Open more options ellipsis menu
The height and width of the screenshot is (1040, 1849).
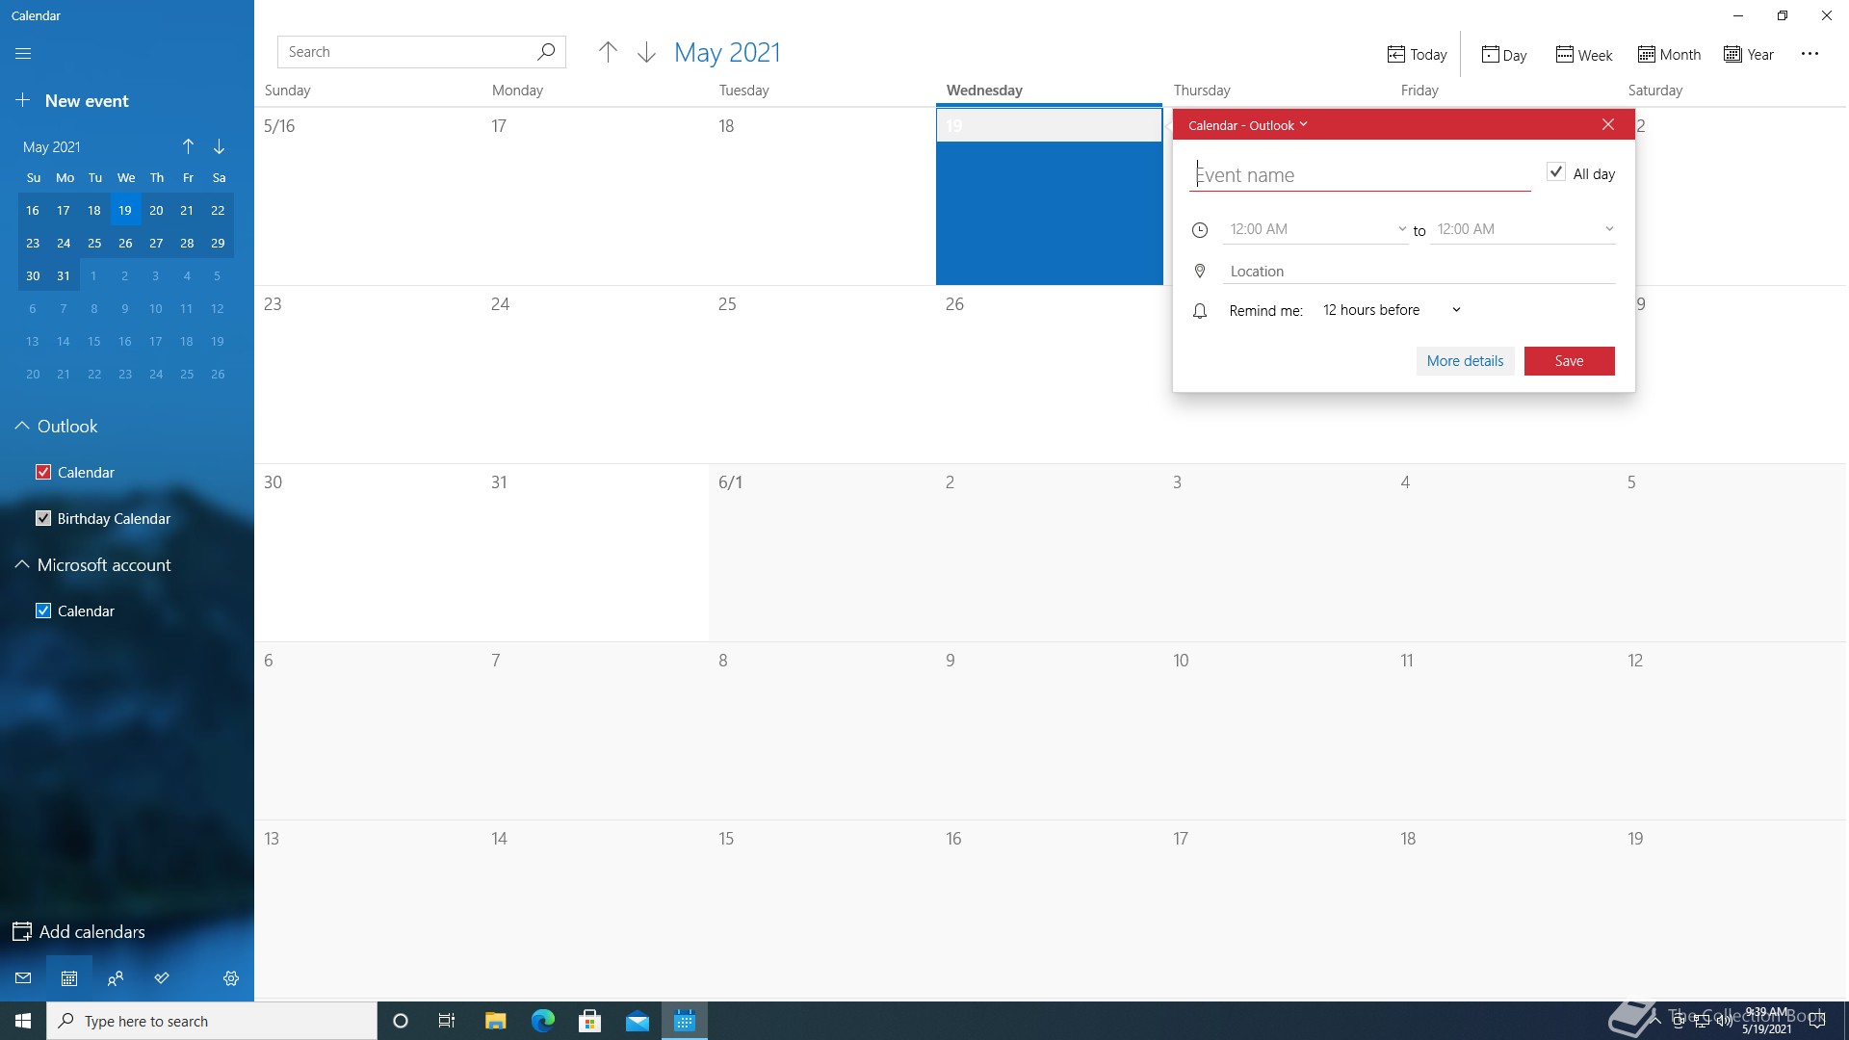[x=1810, y=54]
